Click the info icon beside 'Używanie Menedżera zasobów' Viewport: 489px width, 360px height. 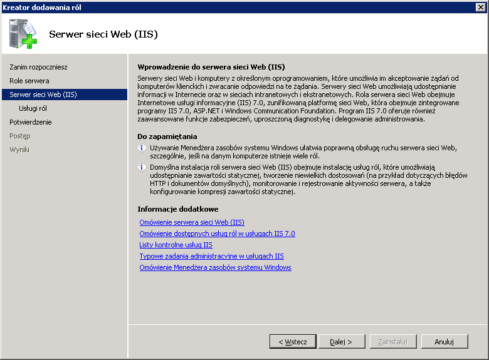pyautogui.click(x=142, y=148)
